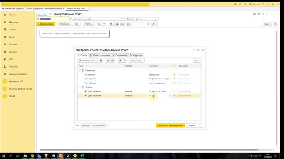The height and width of the screenshot is (159, 284).
Task: Open Excel from taskbar
Action: [82, 155]
